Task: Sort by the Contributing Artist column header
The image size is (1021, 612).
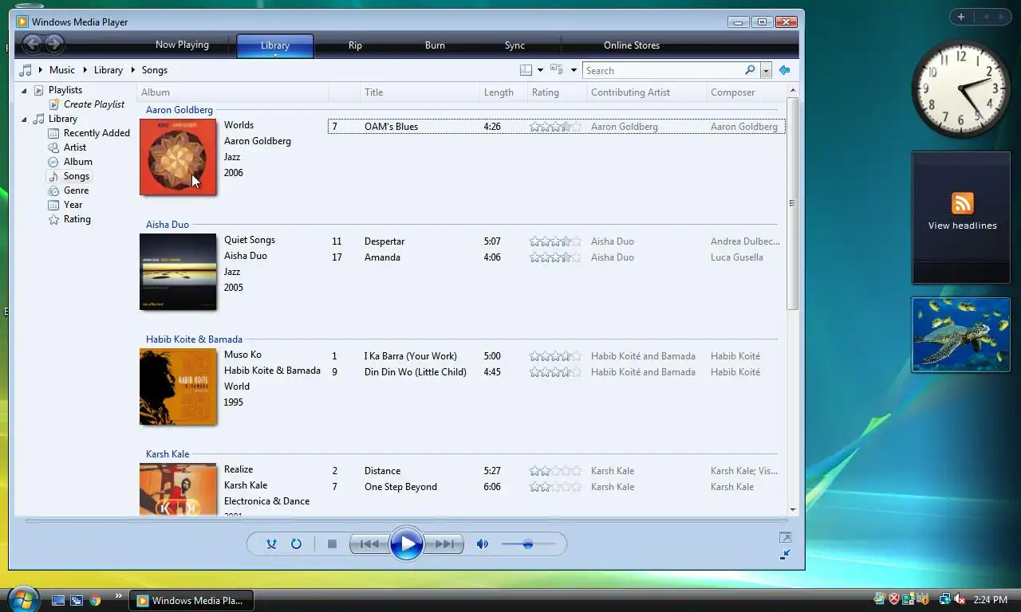Action: 646,92
